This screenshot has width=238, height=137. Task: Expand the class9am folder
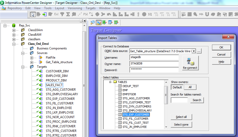point(14,39)
